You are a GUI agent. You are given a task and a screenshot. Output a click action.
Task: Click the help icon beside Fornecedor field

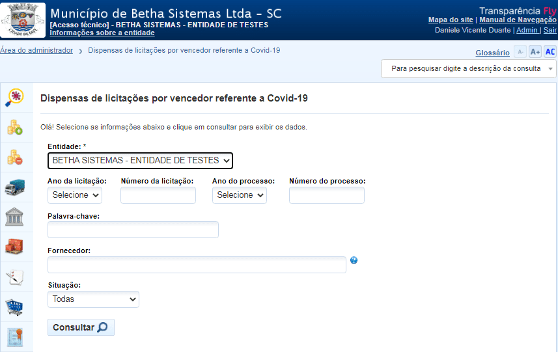click(x=354, y=260)
